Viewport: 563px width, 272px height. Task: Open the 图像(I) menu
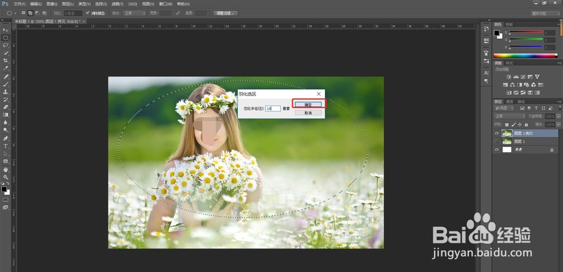pyautogui.click(x=52, y=4)
